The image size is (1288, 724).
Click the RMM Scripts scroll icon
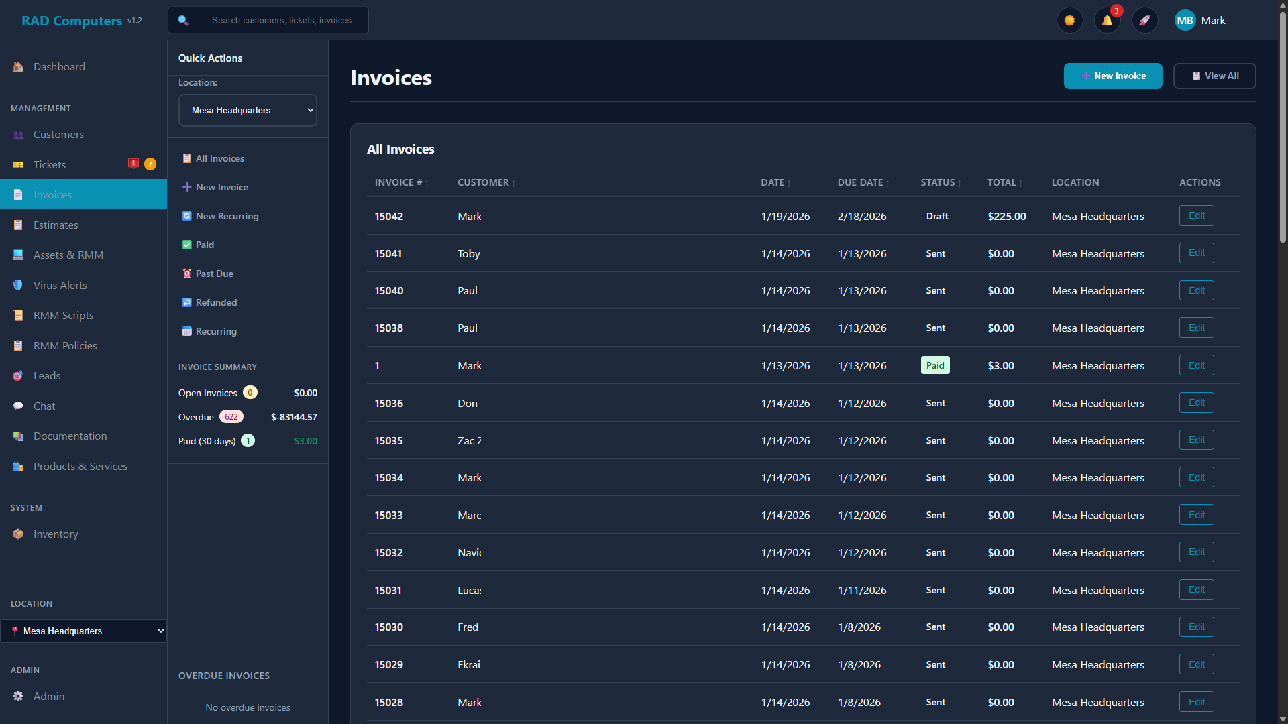(x=17, y=315)
